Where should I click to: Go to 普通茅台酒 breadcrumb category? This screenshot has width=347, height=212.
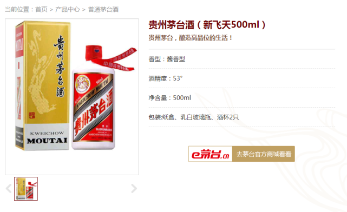pyautogui.click(x=103, y=10)
